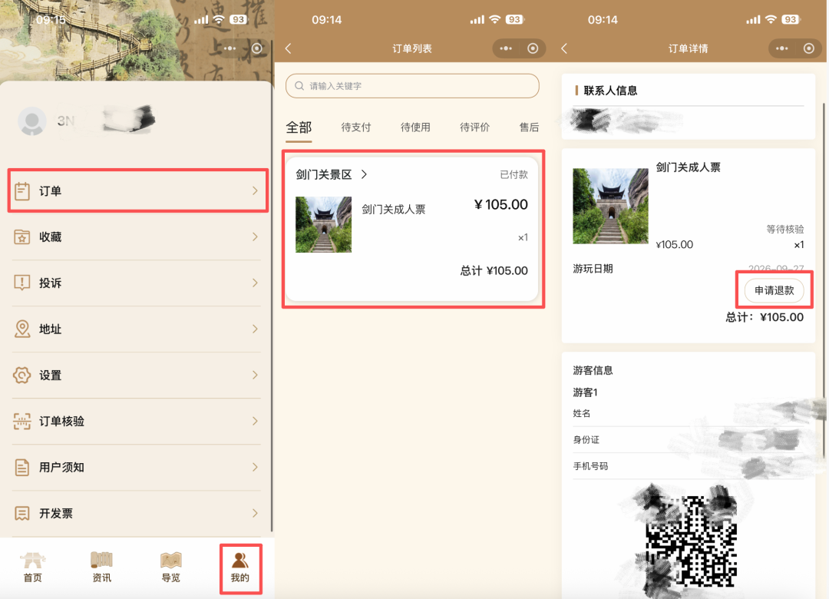The image size is (829, 599).
Task: Expand the 收藏 row chevron
Action: tap(256, 237)
